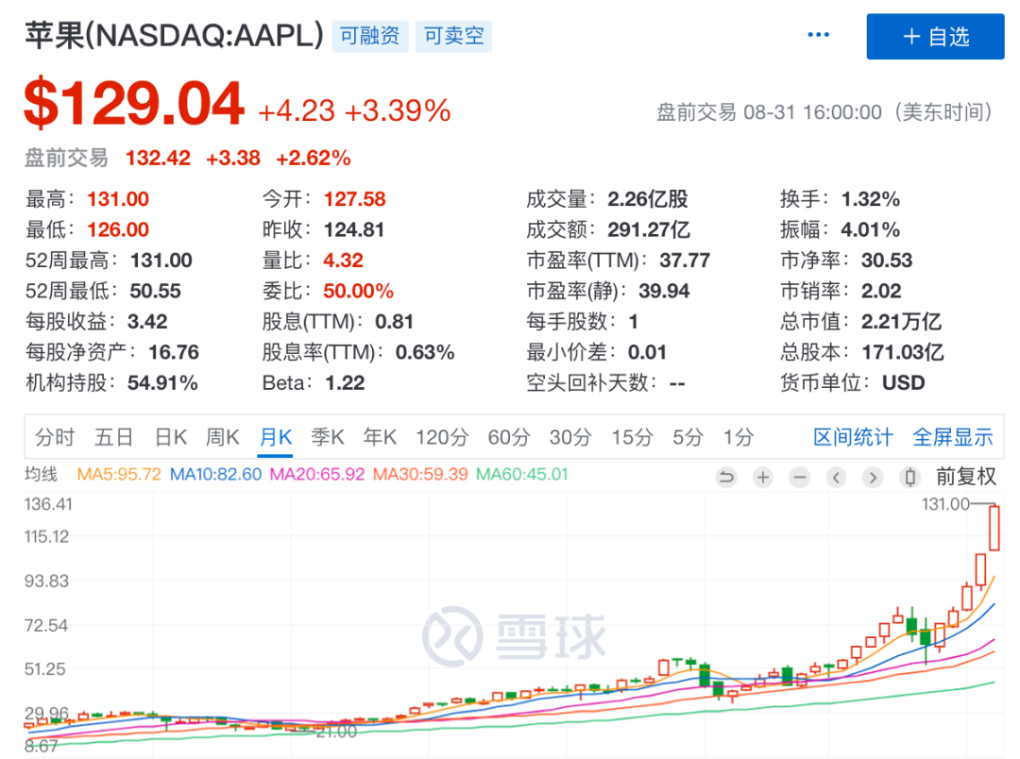
Task: Click the MA30:59.39 indicator label
Action: [x=419, y=474]
